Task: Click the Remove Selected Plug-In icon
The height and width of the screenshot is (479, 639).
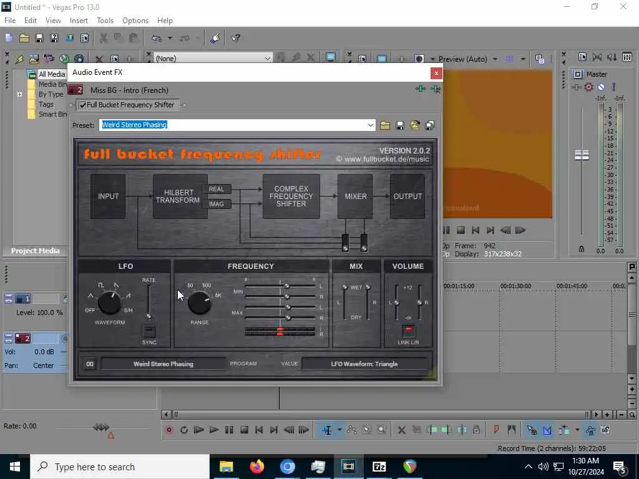Action: pyautogui.click(x=435, y=89)
